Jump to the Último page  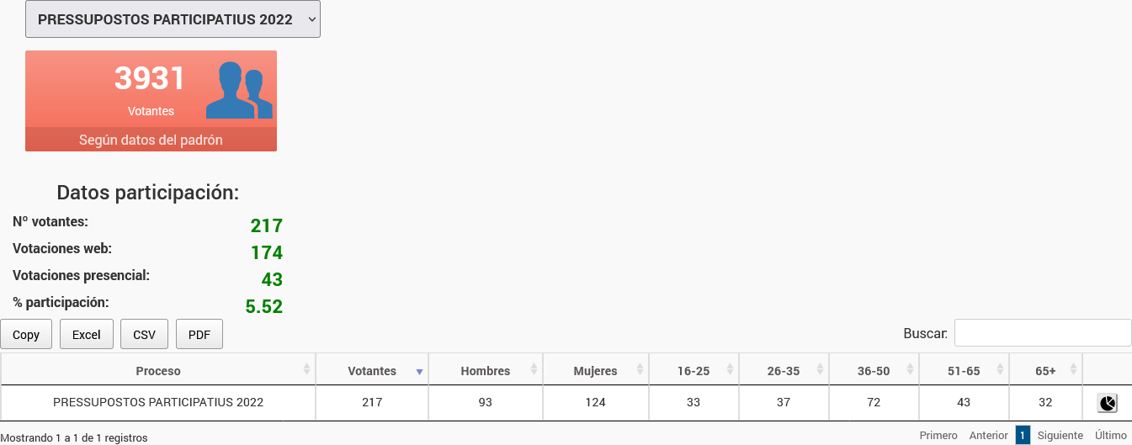pos(1110,436)
